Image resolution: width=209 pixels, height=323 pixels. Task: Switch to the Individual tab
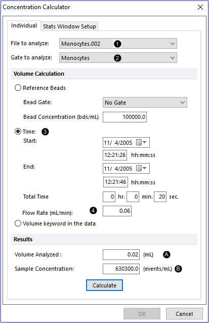(x=24, y=25)
